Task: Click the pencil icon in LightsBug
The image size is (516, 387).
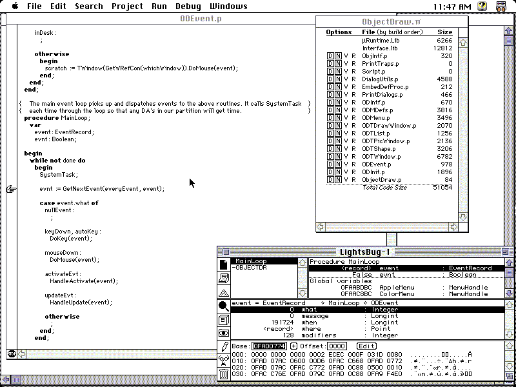Action: click(x=223, y=347)
